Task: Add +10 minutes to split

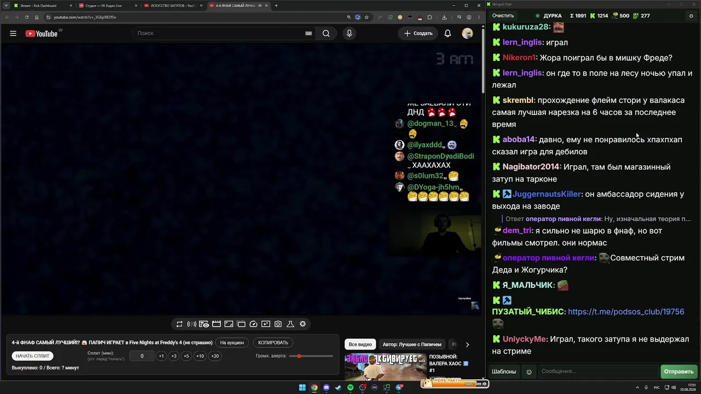Action: click(x=200, y=356)
